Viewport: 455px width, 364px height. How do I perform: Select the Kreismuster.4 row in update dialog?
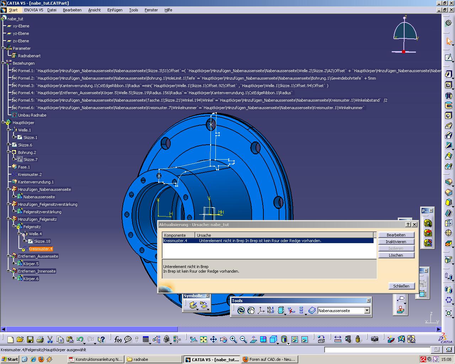point(268,241)
